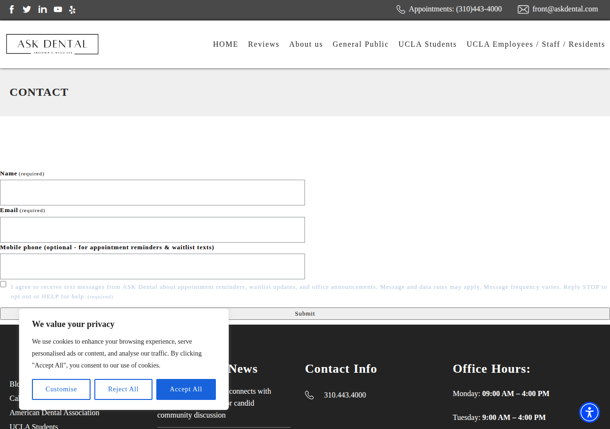Click Accept All cookies button
Screen dimensions: 610x429
[186, 389]
